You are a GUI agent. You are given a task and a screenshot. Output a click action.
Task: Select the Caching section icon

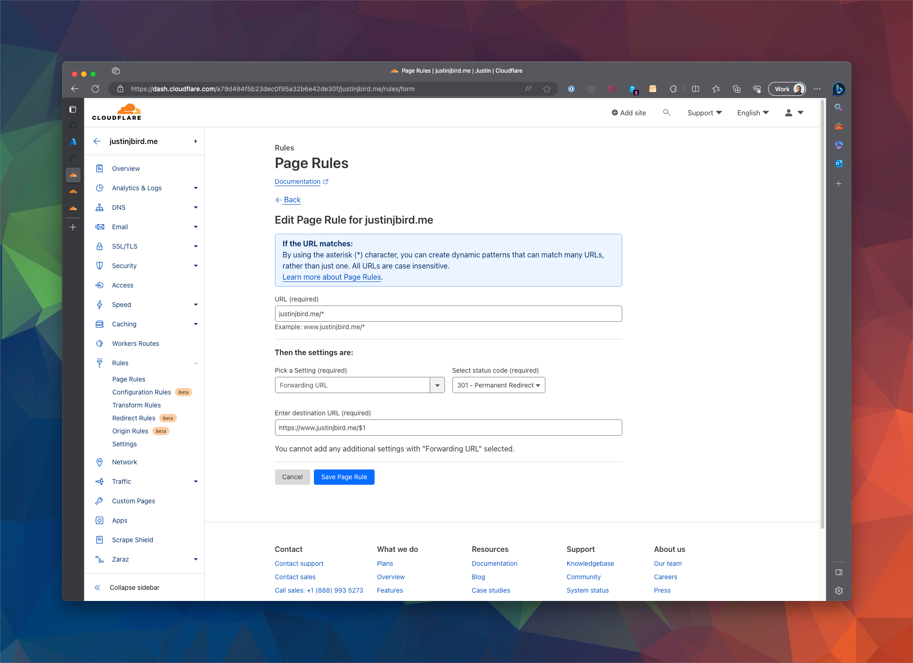point(100,324)
